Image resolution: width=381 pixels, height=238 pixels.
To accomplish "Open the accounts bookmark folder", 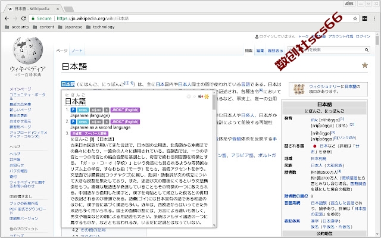I will tap(17, 27).
